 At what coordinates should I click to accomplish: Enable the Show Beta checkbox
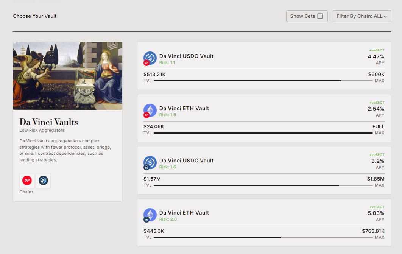pyautogui.click(x=320, y=16)
